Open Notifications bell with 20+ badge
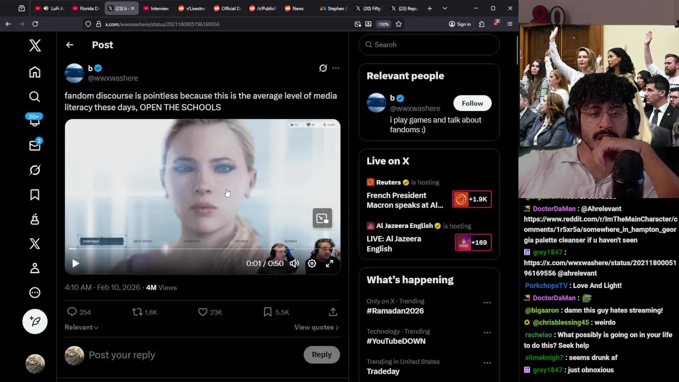 pos(34,121)
